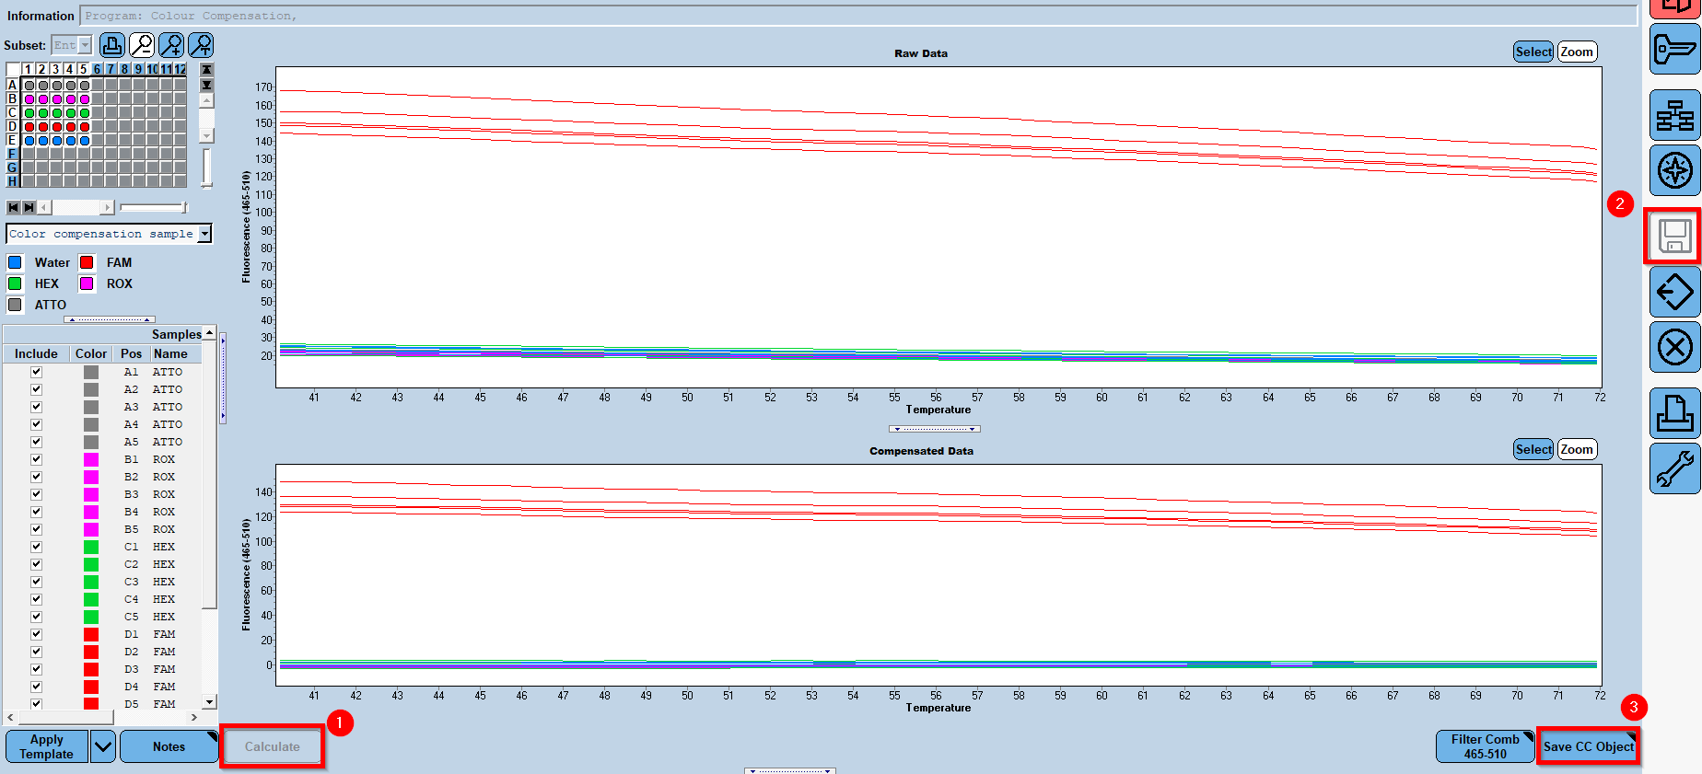Click the scroll-to-top icon beside the plate
The image size is (1702, 774).
coord(206,70)
